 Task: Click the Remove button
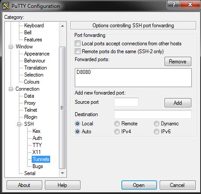(x=178, y=62)
